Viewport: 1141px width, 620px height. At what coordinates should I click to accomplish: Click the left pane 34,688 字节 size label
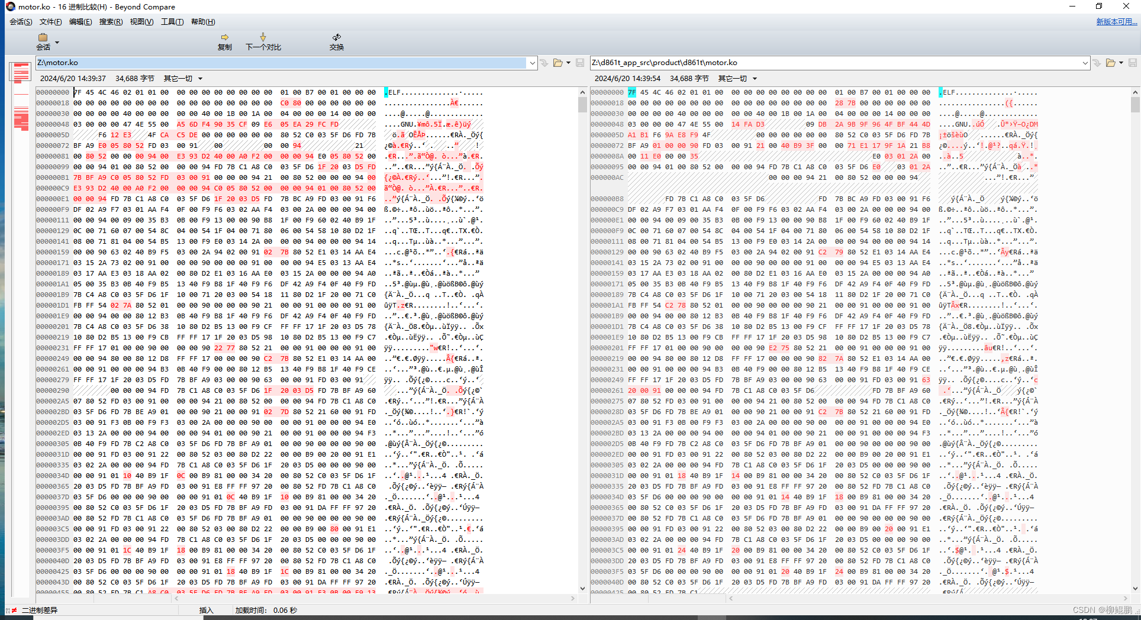135,79
